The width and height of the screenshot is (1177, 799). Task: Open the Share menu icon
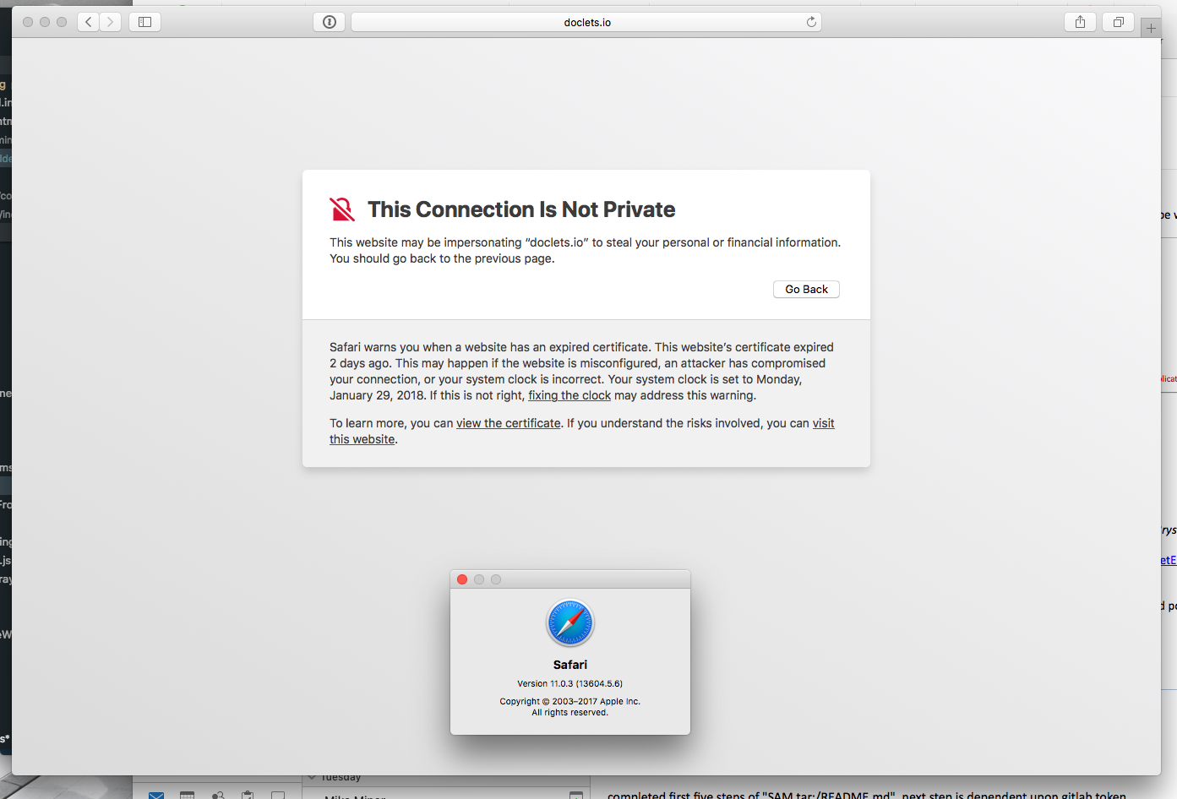(x=1080, y=22)
